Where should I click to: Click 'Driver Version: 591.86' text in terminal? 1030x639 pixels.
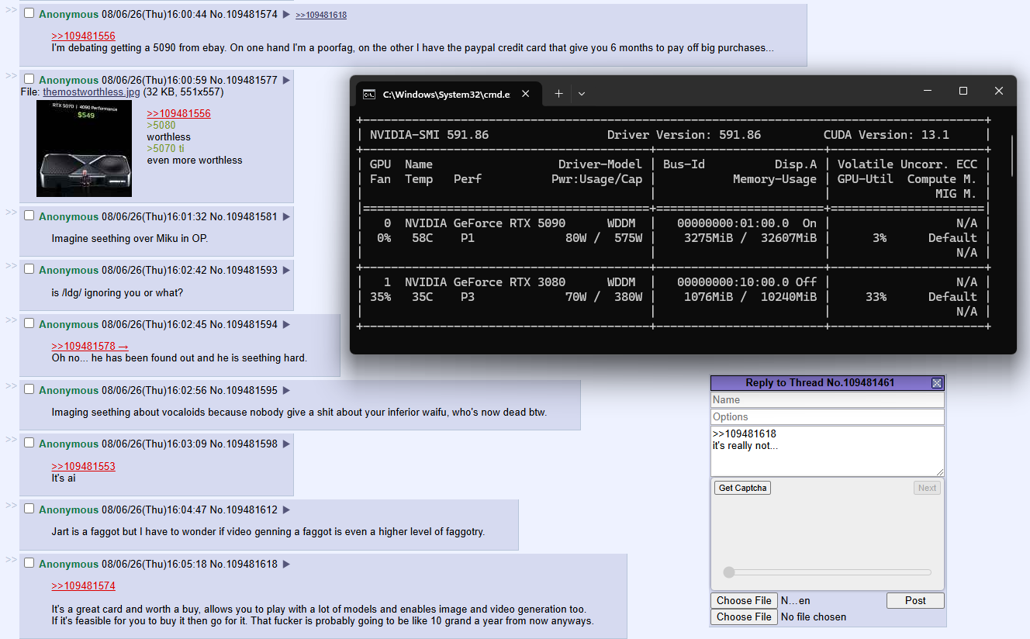684,135
